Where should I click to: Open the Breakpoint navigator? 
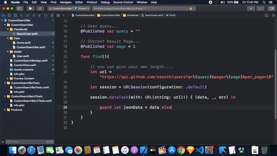point(46,16)
